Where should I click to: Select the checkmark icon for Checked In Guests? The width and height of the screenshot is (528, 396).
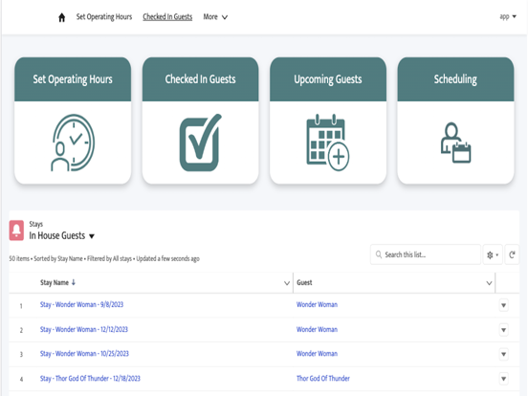pos(201,143)
